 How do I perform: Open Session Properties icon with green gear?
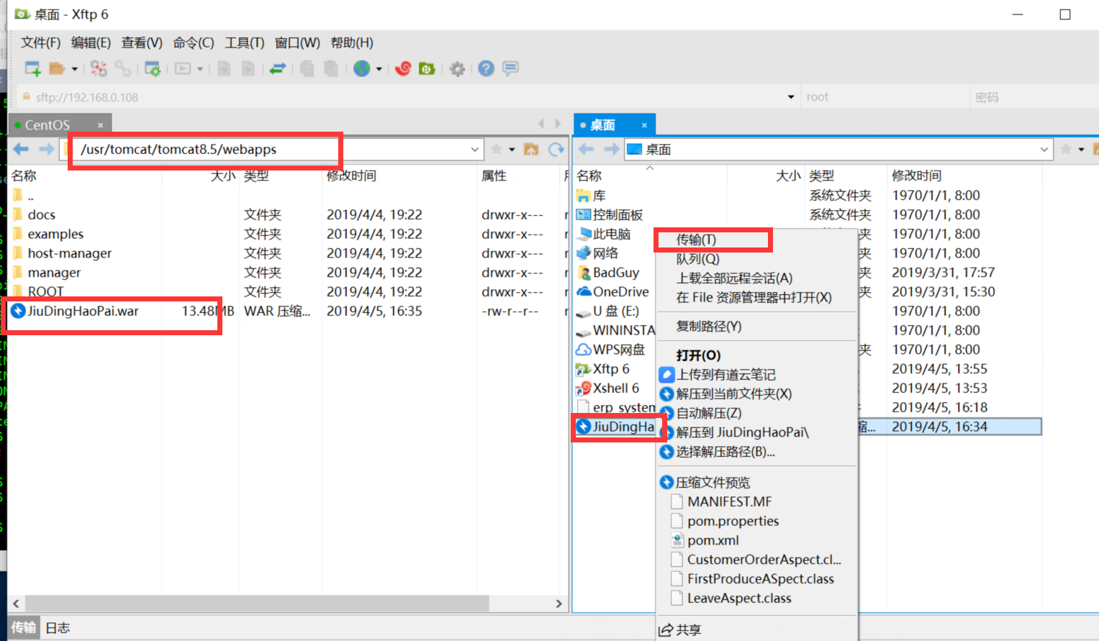click(x=153, y=69)
